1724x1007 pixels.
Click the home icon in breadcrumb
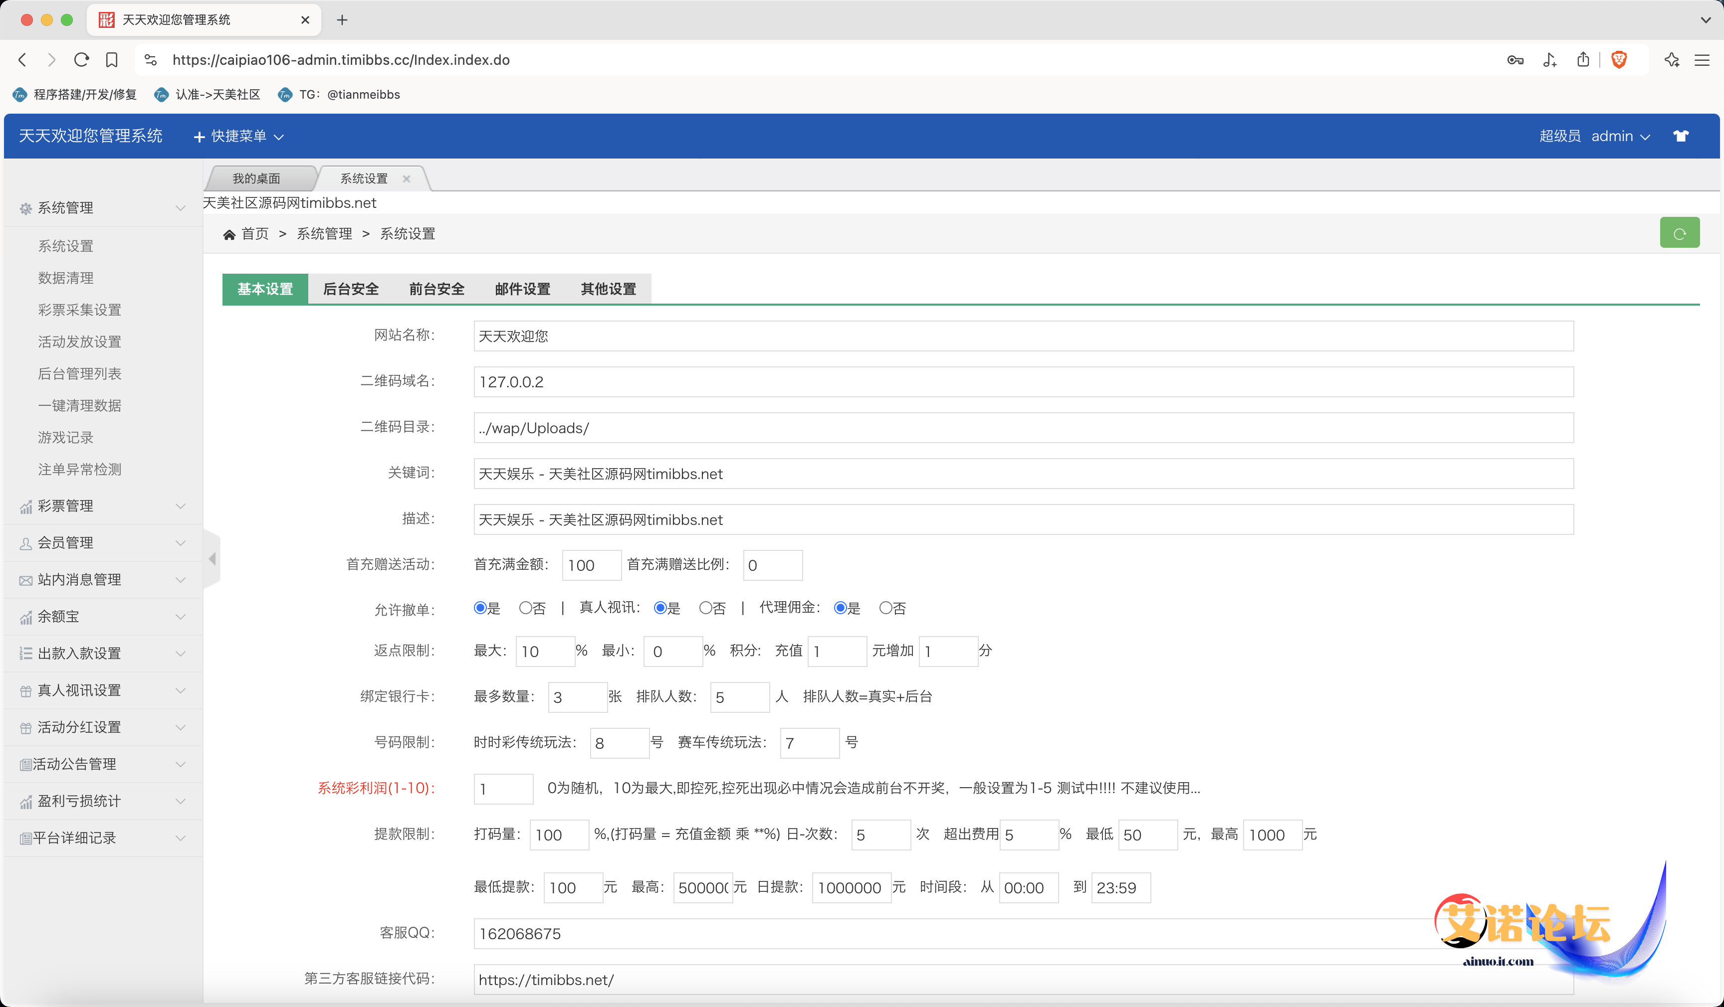point(229,234)
